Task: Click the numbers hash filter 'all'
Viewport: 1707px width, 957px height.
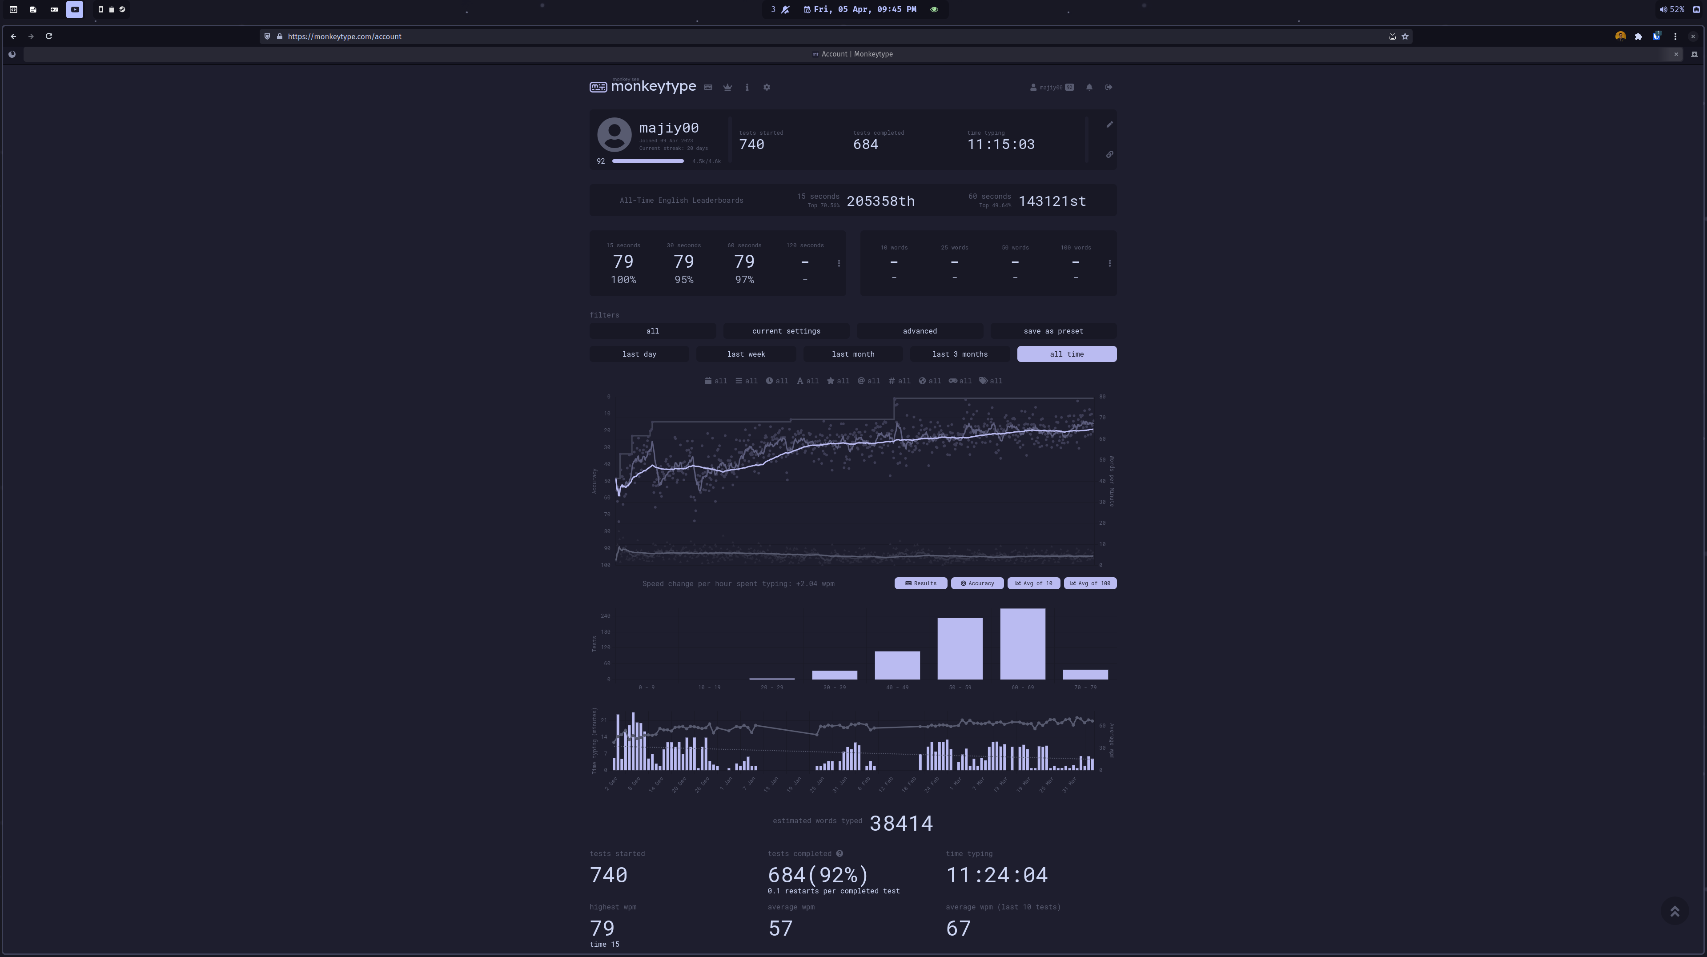Action: tap(899, 381)
